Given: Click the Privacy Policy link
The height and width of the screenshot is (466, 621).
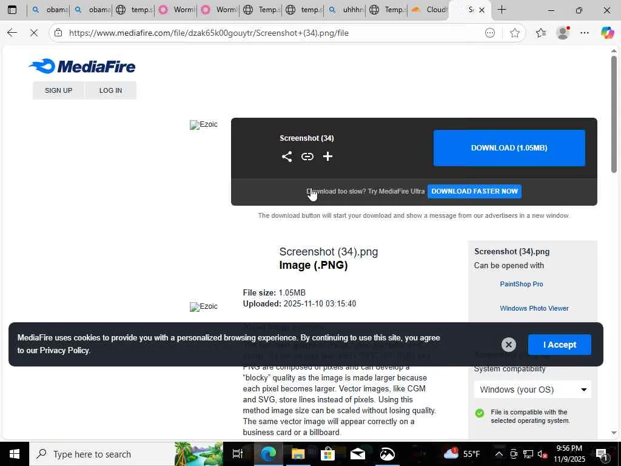Looking at the screenshot, I should tap(64, 350).
